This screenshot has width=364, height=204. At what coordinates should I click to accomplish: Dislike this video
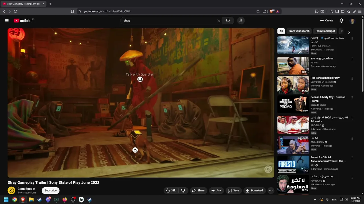tap(183, 190)
